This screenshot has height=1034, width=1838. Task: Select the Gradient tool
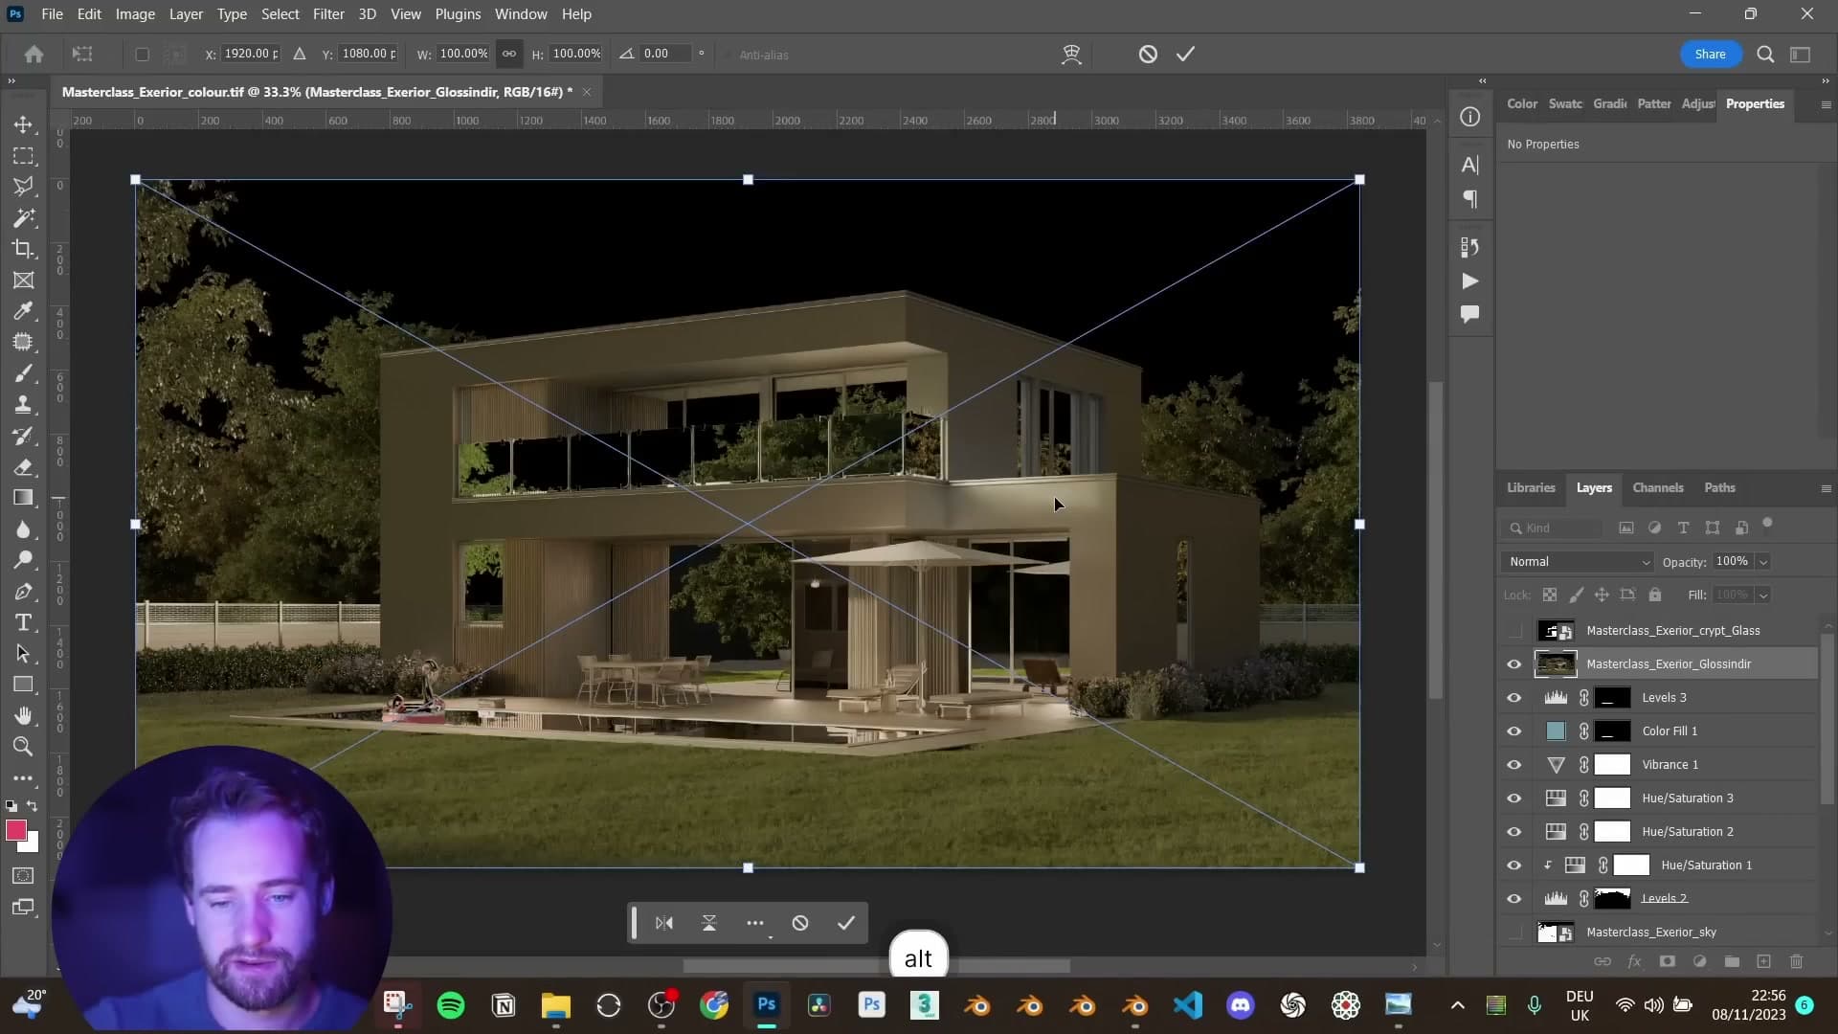(24, 498)
